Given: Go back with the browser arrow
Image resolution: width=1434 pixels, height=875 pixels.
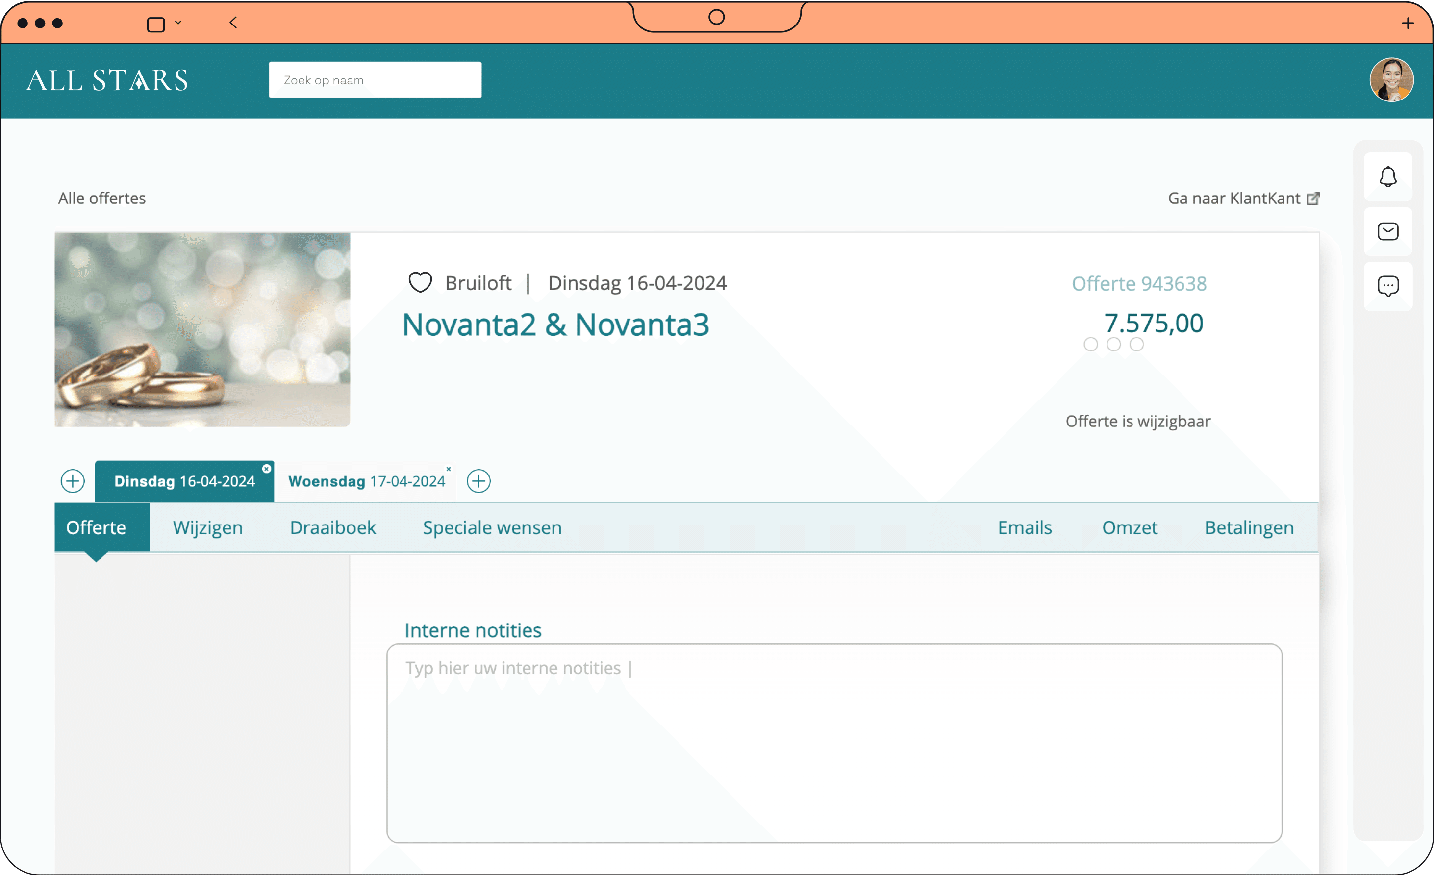Looking at the screenshot, I should click(x=233, y=23).
